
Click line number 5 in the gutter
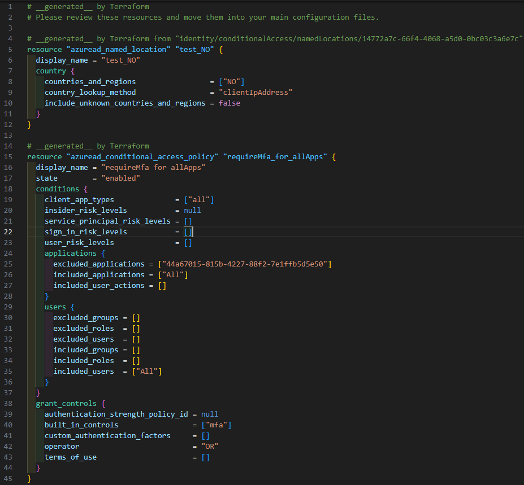10,50
